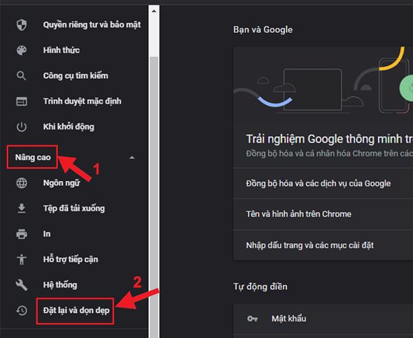Viewport: 413px width, 338px height.
Task: Click the restore clock icon for Đặt lại
Action: [22, 310]
